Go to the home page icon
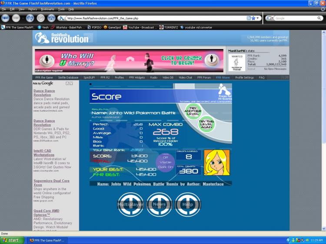This screenshot has width=326, height=244. (51, 18)
